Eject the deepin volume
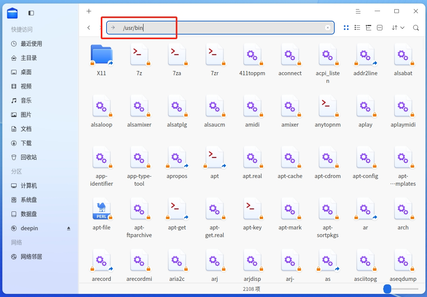 point(68,228)
